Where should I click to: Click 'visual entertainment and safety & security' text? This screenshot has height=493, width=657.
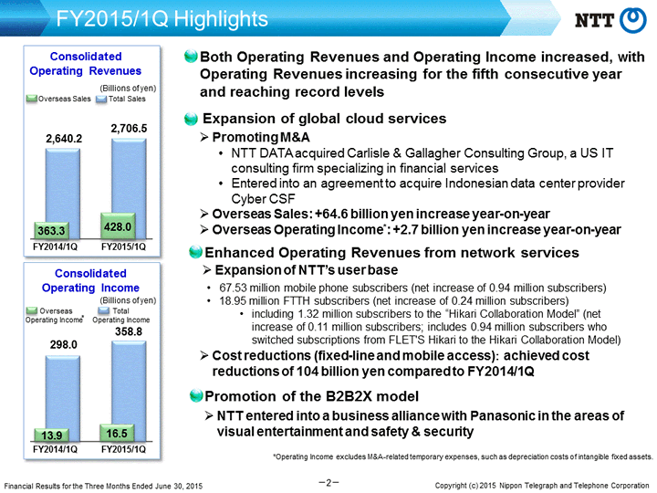345,431
